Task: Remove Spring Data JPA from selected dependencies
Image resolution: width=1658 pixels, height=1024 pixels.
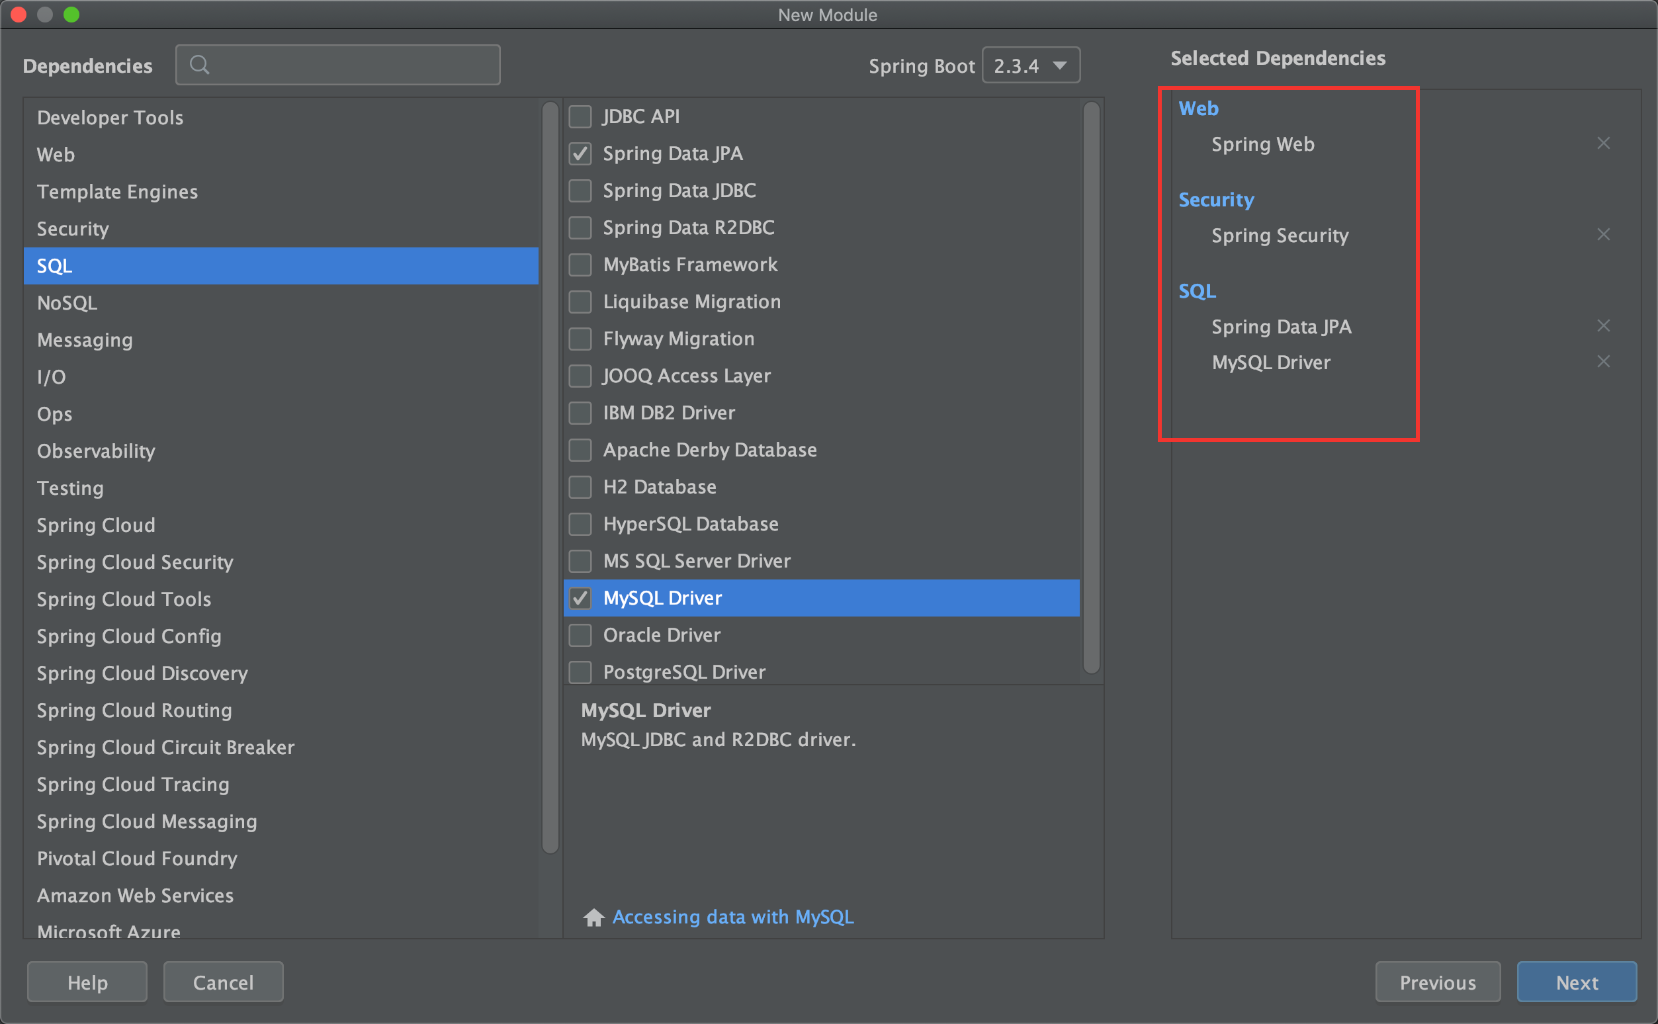Action: pos(1603,325)
